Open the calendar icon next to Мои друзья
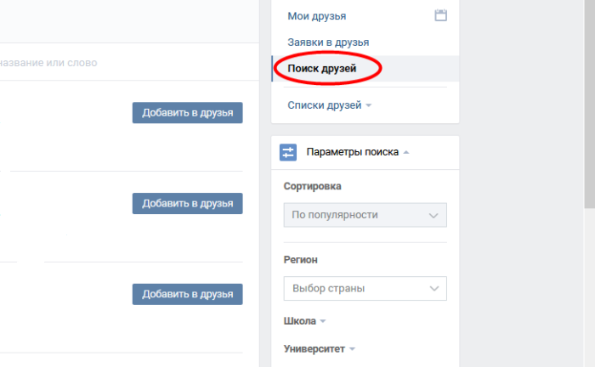 tap(440, 15)
